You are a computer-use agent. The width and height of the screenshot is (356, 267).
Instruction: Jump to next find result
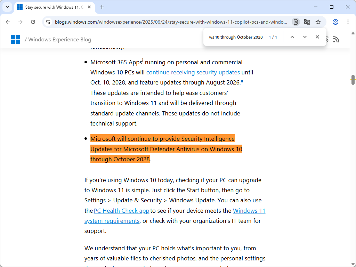pos(305,37)
